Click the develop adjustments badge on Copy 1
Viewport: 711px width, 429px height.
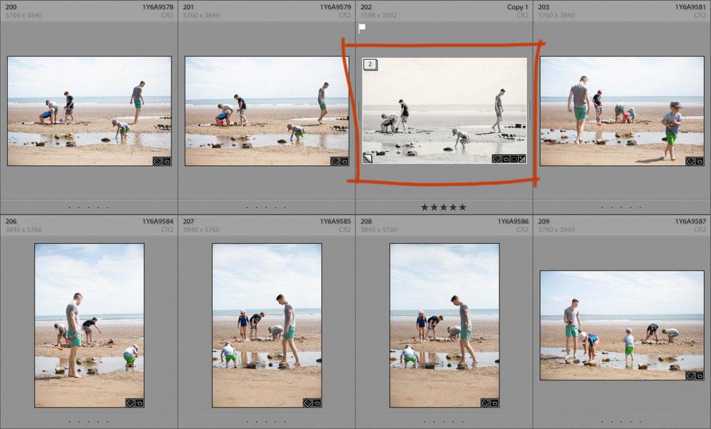tap(522, 159)
